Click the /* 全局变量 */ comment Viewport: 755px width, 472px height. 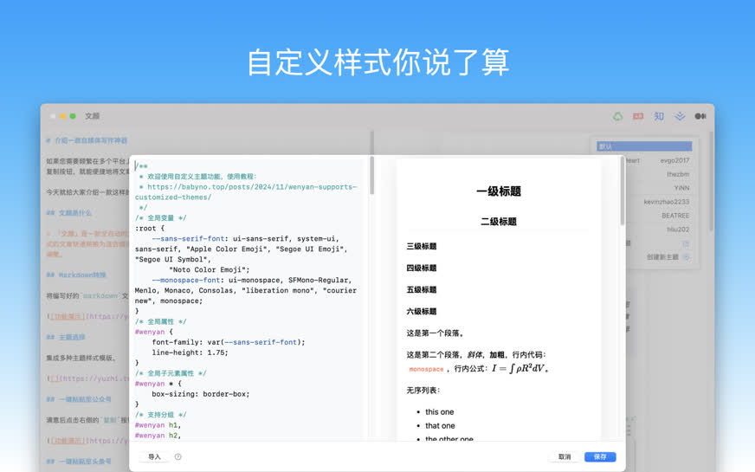[x=160, y=218]
